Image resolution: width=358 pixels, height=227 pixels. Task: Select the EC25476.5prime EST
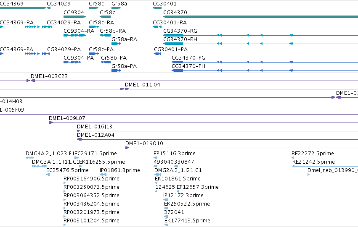tap(48, 175)
